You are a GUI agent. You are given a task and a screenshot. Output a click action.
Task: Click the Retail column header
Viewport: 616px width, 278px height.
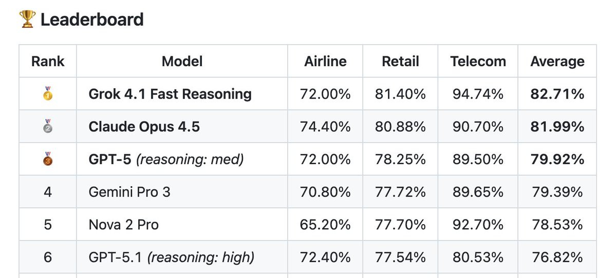[x=400, y=61]
